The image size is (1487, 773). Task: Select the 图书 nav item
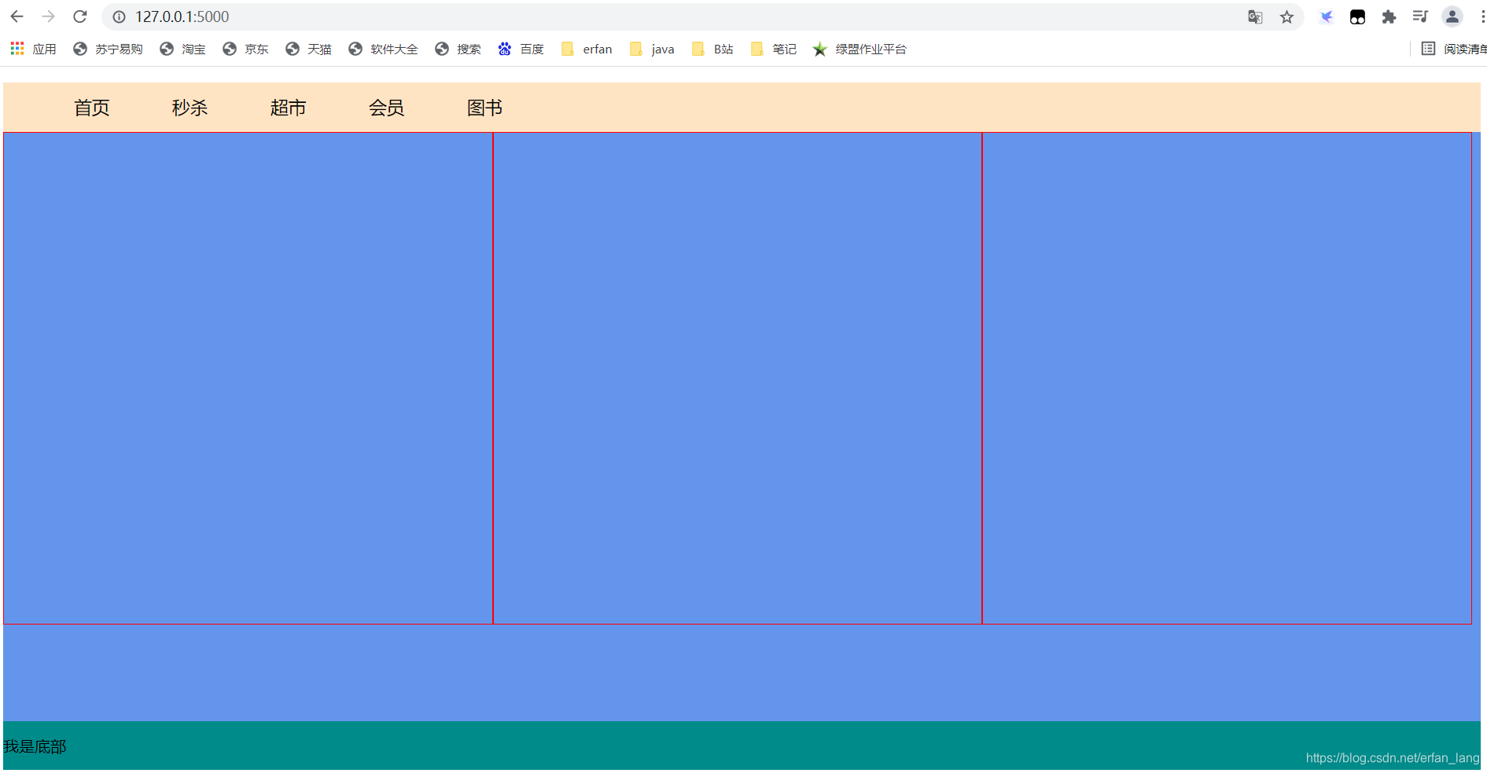[485, 108]
